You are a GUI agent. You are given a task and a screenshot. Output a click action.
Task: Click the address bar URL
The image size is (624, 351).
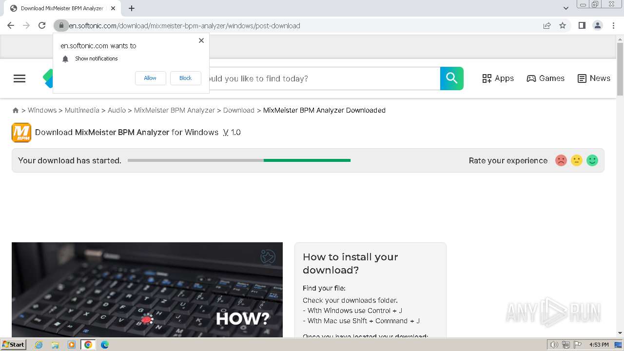pos(184,26)
